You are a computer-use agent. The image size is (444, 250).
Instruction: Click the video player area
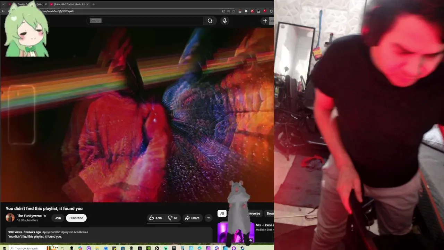click(x=137, y=115)
